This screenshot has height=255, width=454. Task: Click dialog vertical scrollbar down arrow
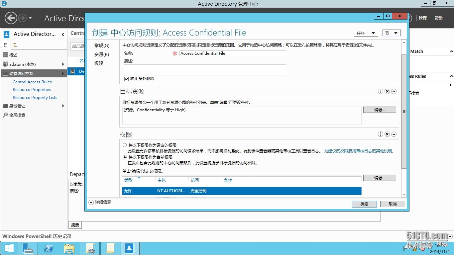pos(404,195)
